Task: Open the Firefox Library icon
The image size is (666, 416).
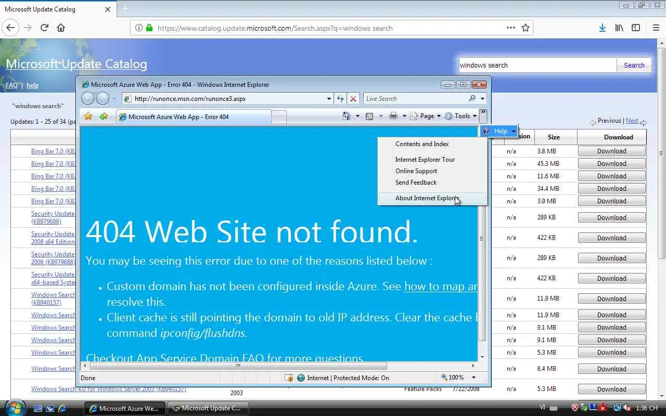Action: pyautogui.click(x=619, y=28)
